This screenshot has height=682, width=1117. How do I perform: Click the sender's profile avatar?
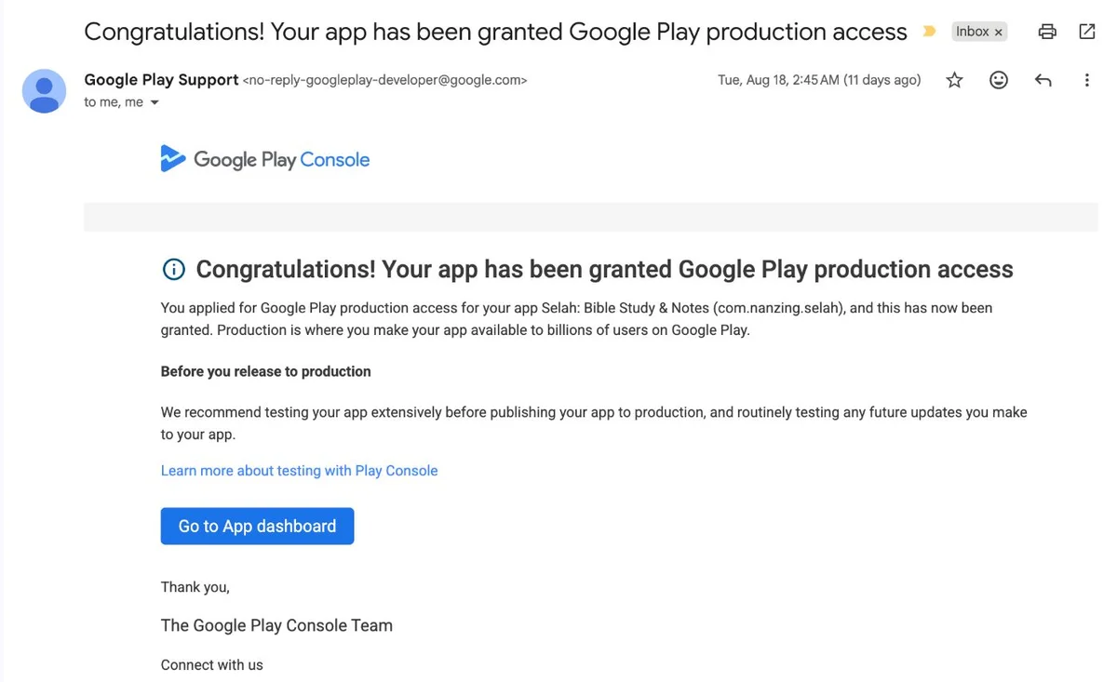44,90
